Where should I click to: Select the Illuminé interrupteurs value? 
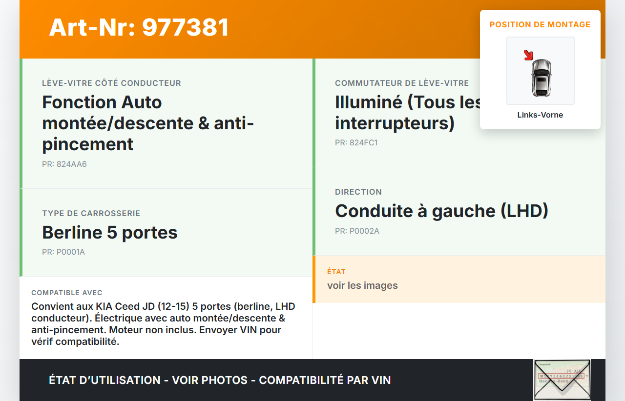tap(408, 112)
